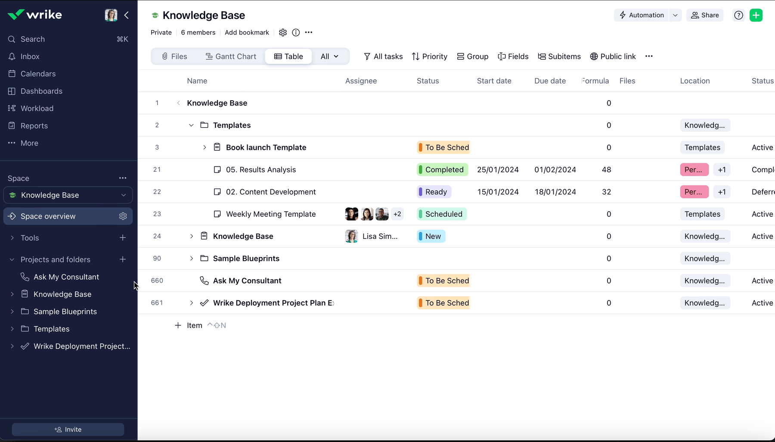
Task: Expand the Book launch Template row
Action: click(x=205, y=147)
